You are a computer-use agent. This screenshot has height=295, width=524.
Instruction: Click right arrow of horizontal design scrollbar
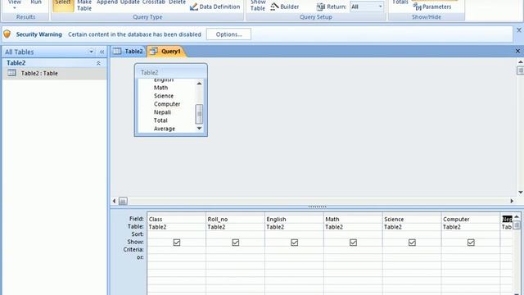[x=512, y=201]
